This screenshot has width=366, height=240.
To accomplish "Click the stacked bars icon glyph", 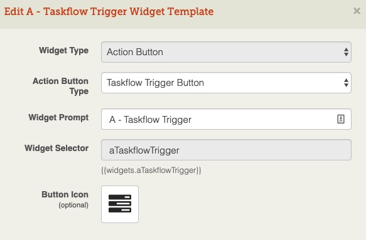I will [x=120, y=204].
